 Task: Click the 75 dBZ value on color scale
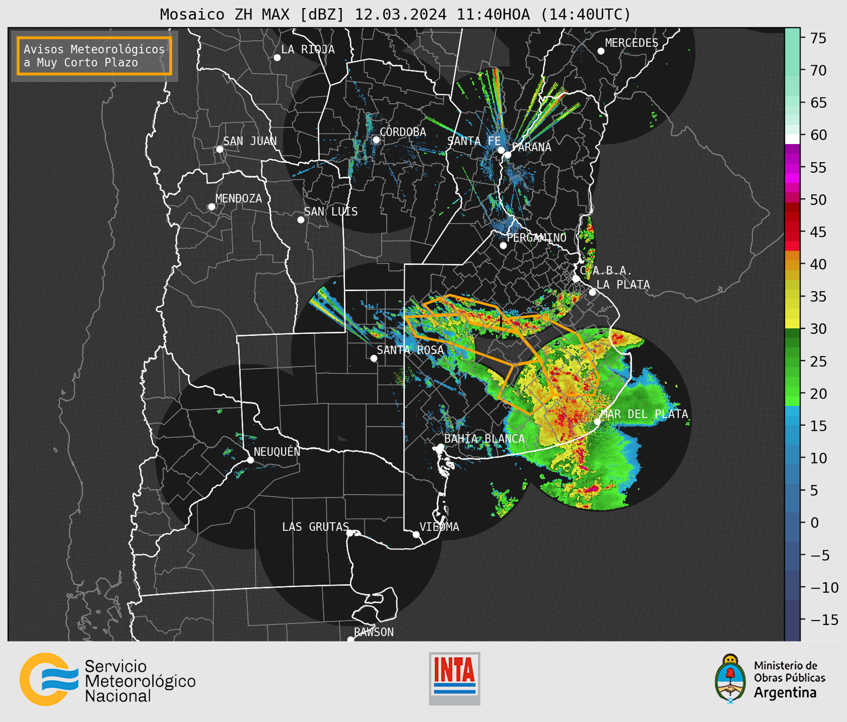coord(817,38)
